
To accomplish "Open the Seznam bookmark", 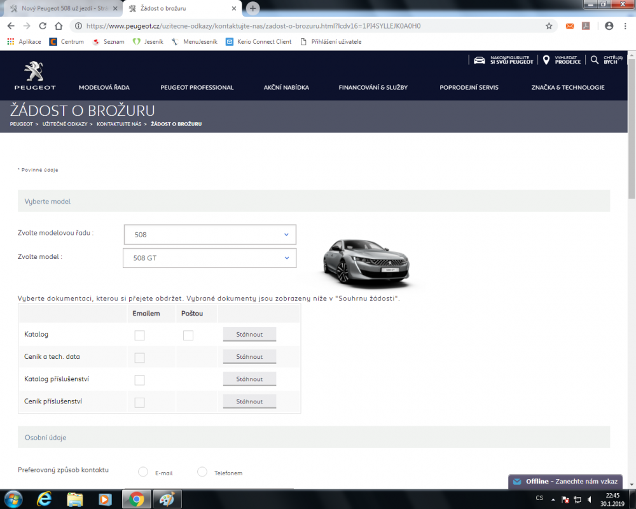I will (x=108, y=41).
